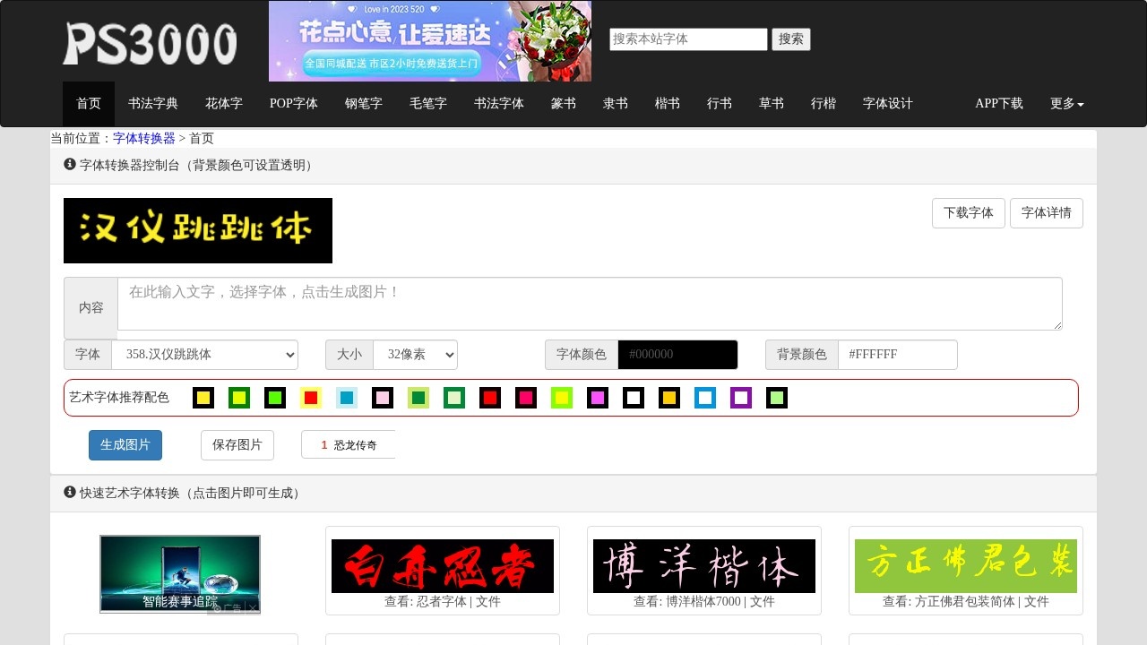Go to the 首页 nav tab
1147x645 pixels.
coord(89,104)
